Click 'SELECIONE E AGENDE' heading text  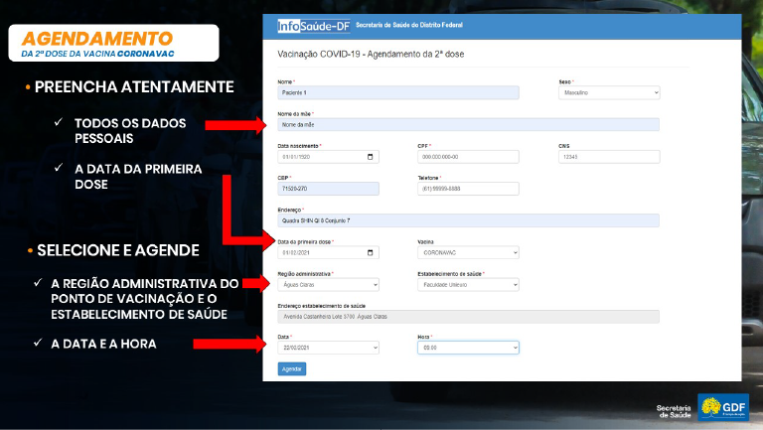coord(118,250)
